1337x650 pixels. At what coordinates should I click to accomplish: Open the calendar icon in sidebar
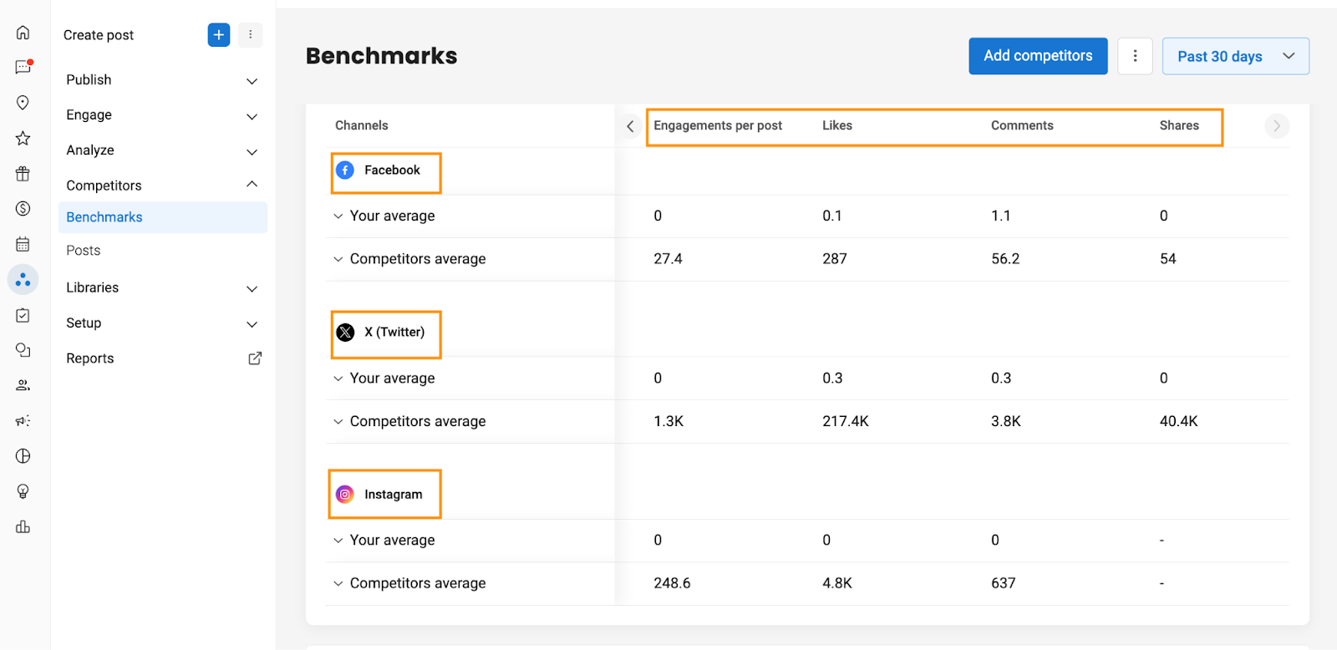point(23,244)
